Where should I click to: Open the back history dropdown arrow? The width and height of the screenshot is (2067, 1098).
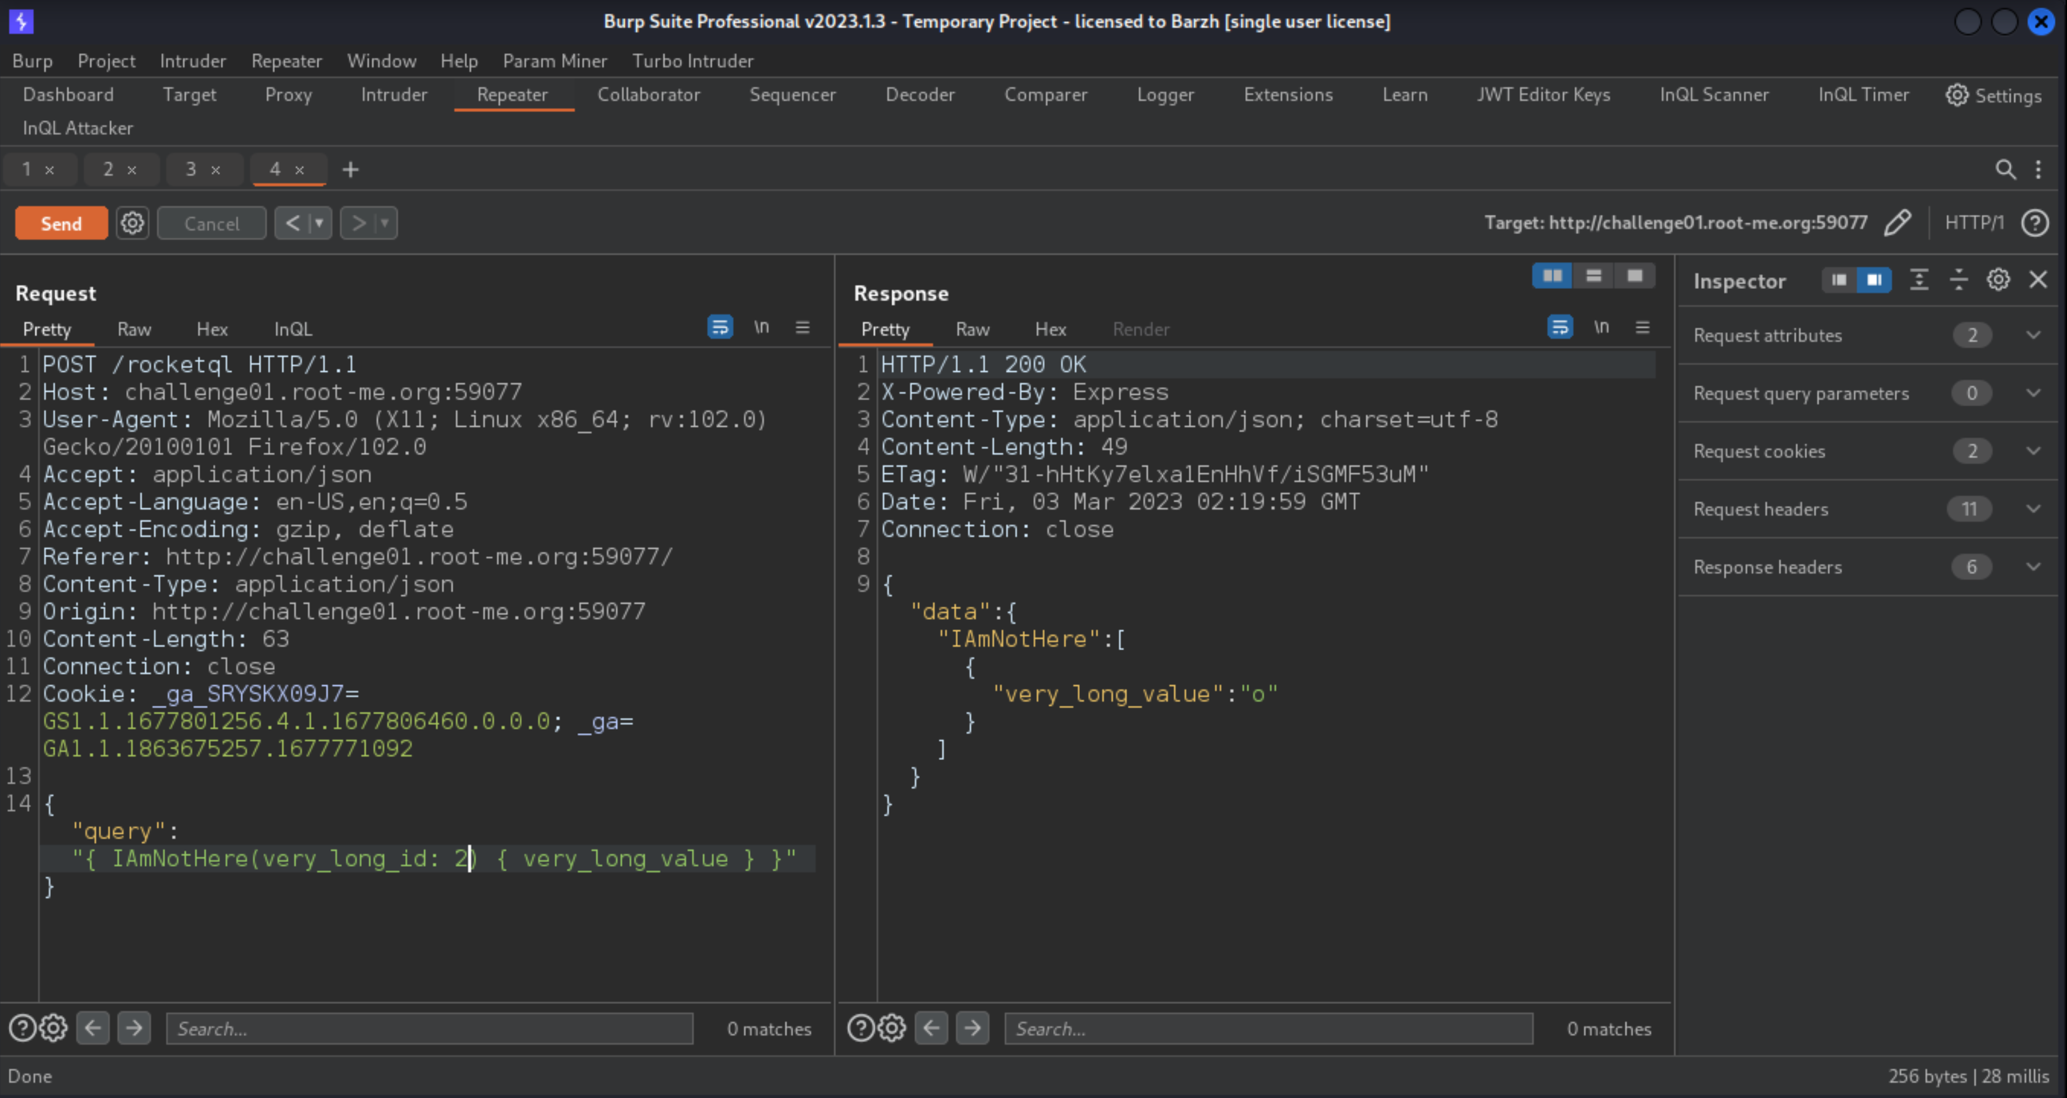click(x=320, y=223)
